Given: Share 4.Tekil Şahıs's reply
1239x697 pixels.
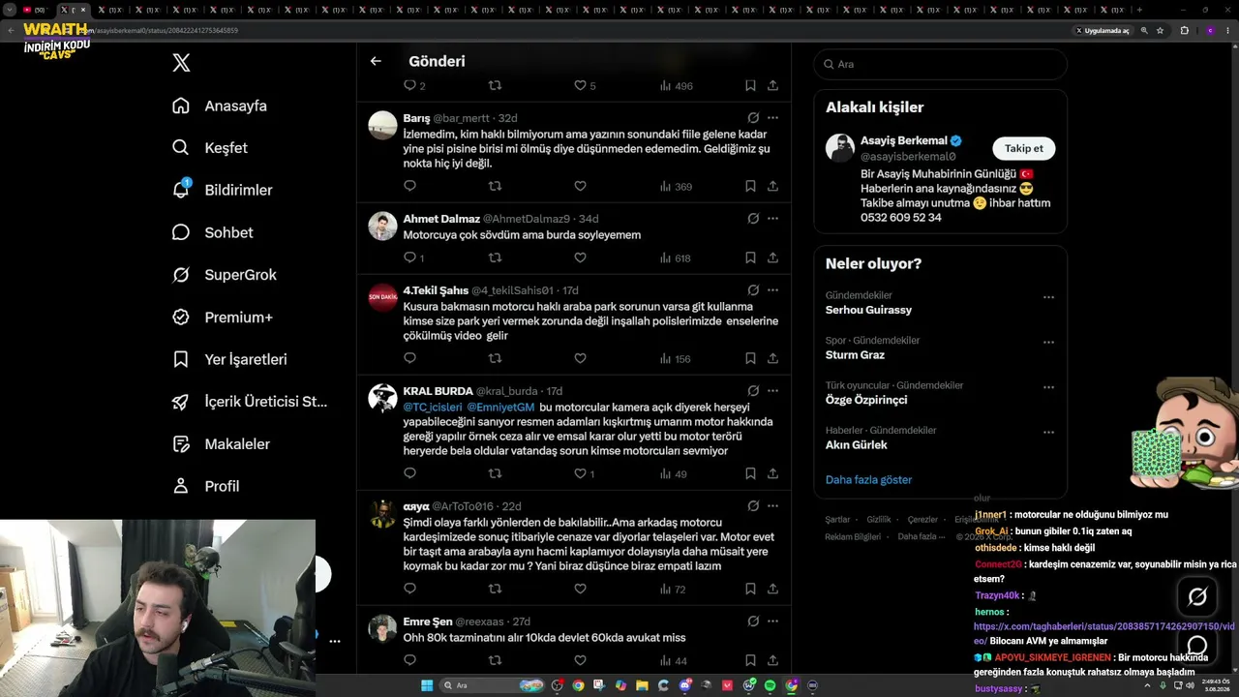Looking at the screenshot, I should [772, 358].
